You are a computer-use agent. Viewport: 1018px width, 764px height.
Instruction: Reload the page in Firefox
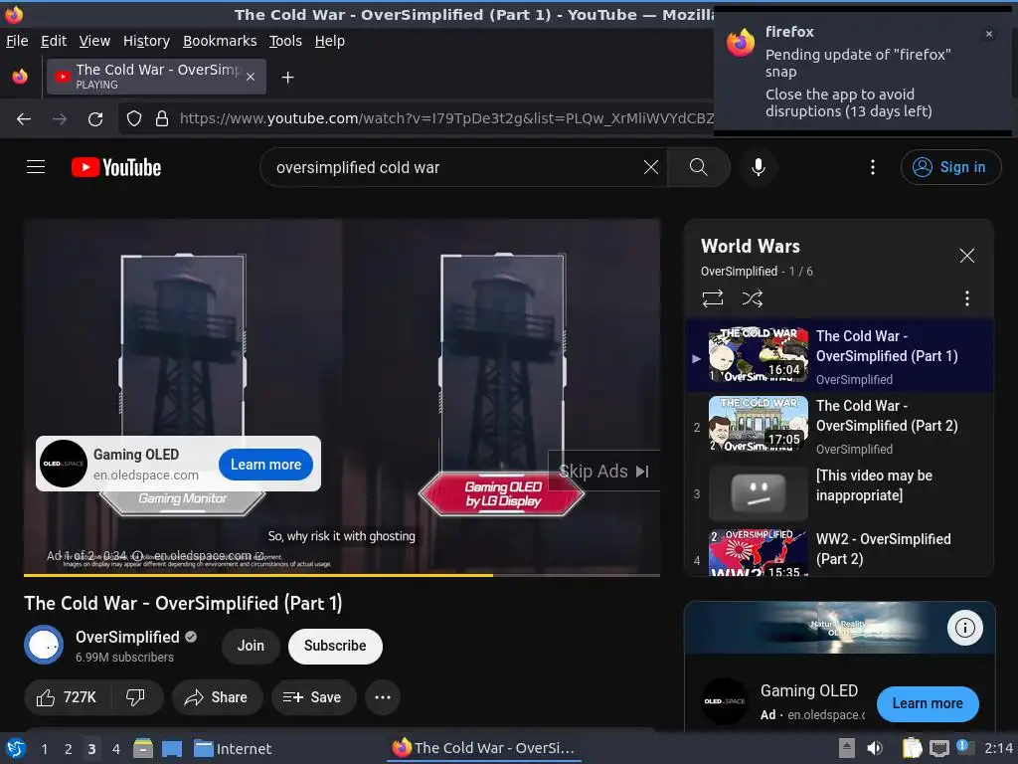(x=95, y=119)
